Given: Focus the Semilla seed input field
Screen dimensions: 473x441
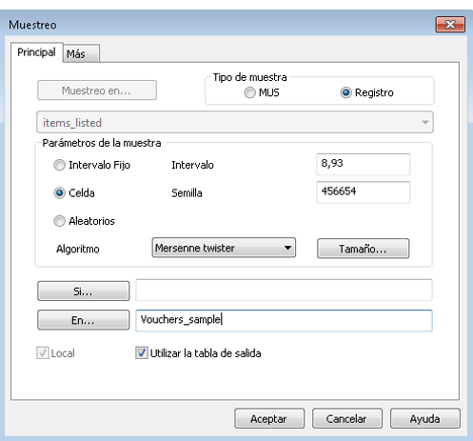Looking at the screenshot, I should pos(363,192).
